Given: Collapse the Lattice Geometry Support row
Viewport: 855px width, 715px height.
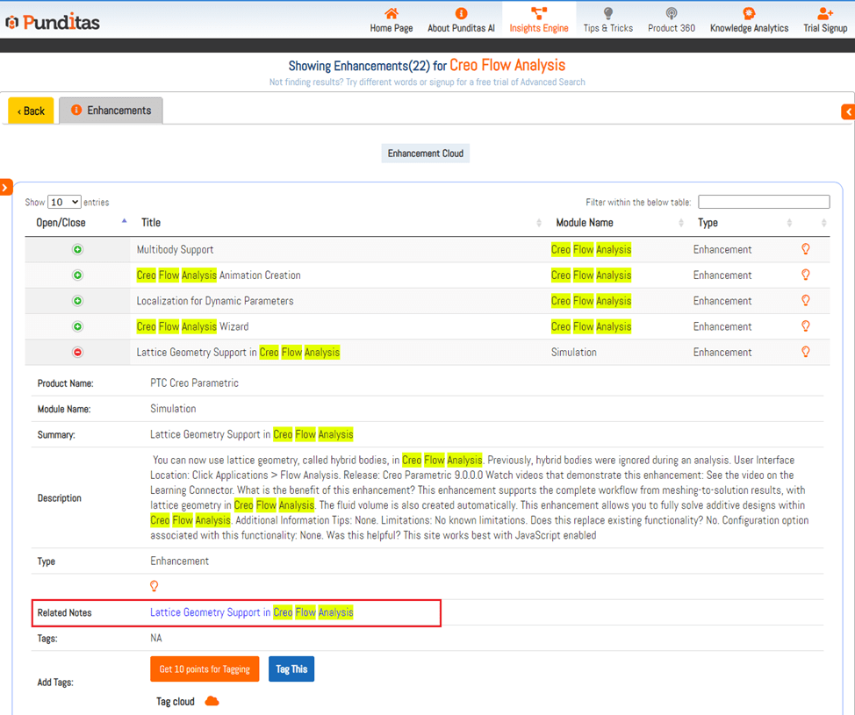Looking at the screenshot, I should point(77,353).
